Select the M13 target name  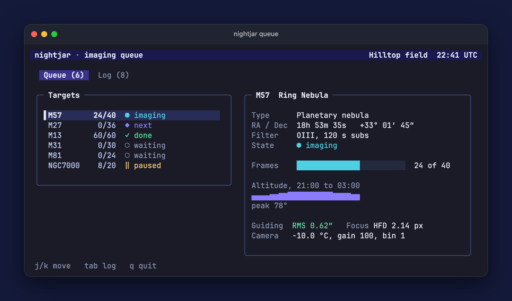pos(55,135)
